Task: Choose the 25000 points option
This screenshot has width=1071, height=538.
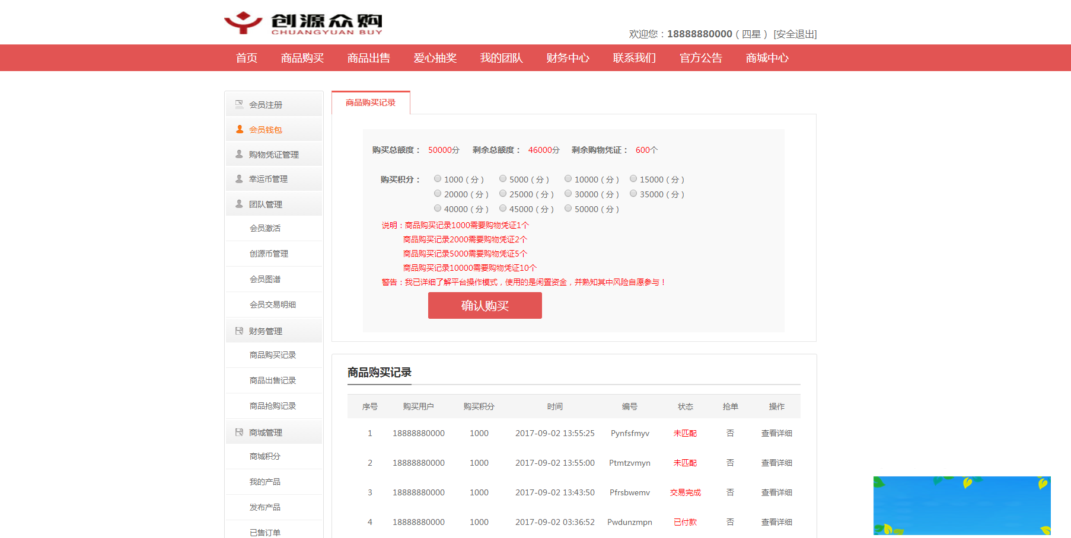Action: (x=503, y=193)
